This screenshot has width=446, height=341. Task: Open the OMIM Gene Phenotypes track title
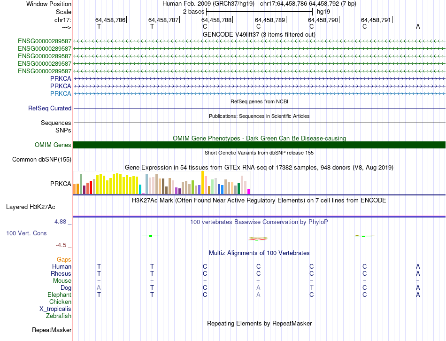pos(259,138)
